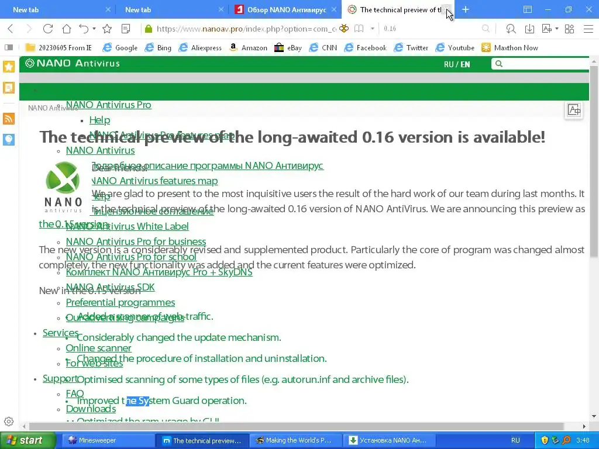The width and height of the screenshot is (599, 449).
Task: Open the Maxthon Now bookmark
Action: coord(510,47)
